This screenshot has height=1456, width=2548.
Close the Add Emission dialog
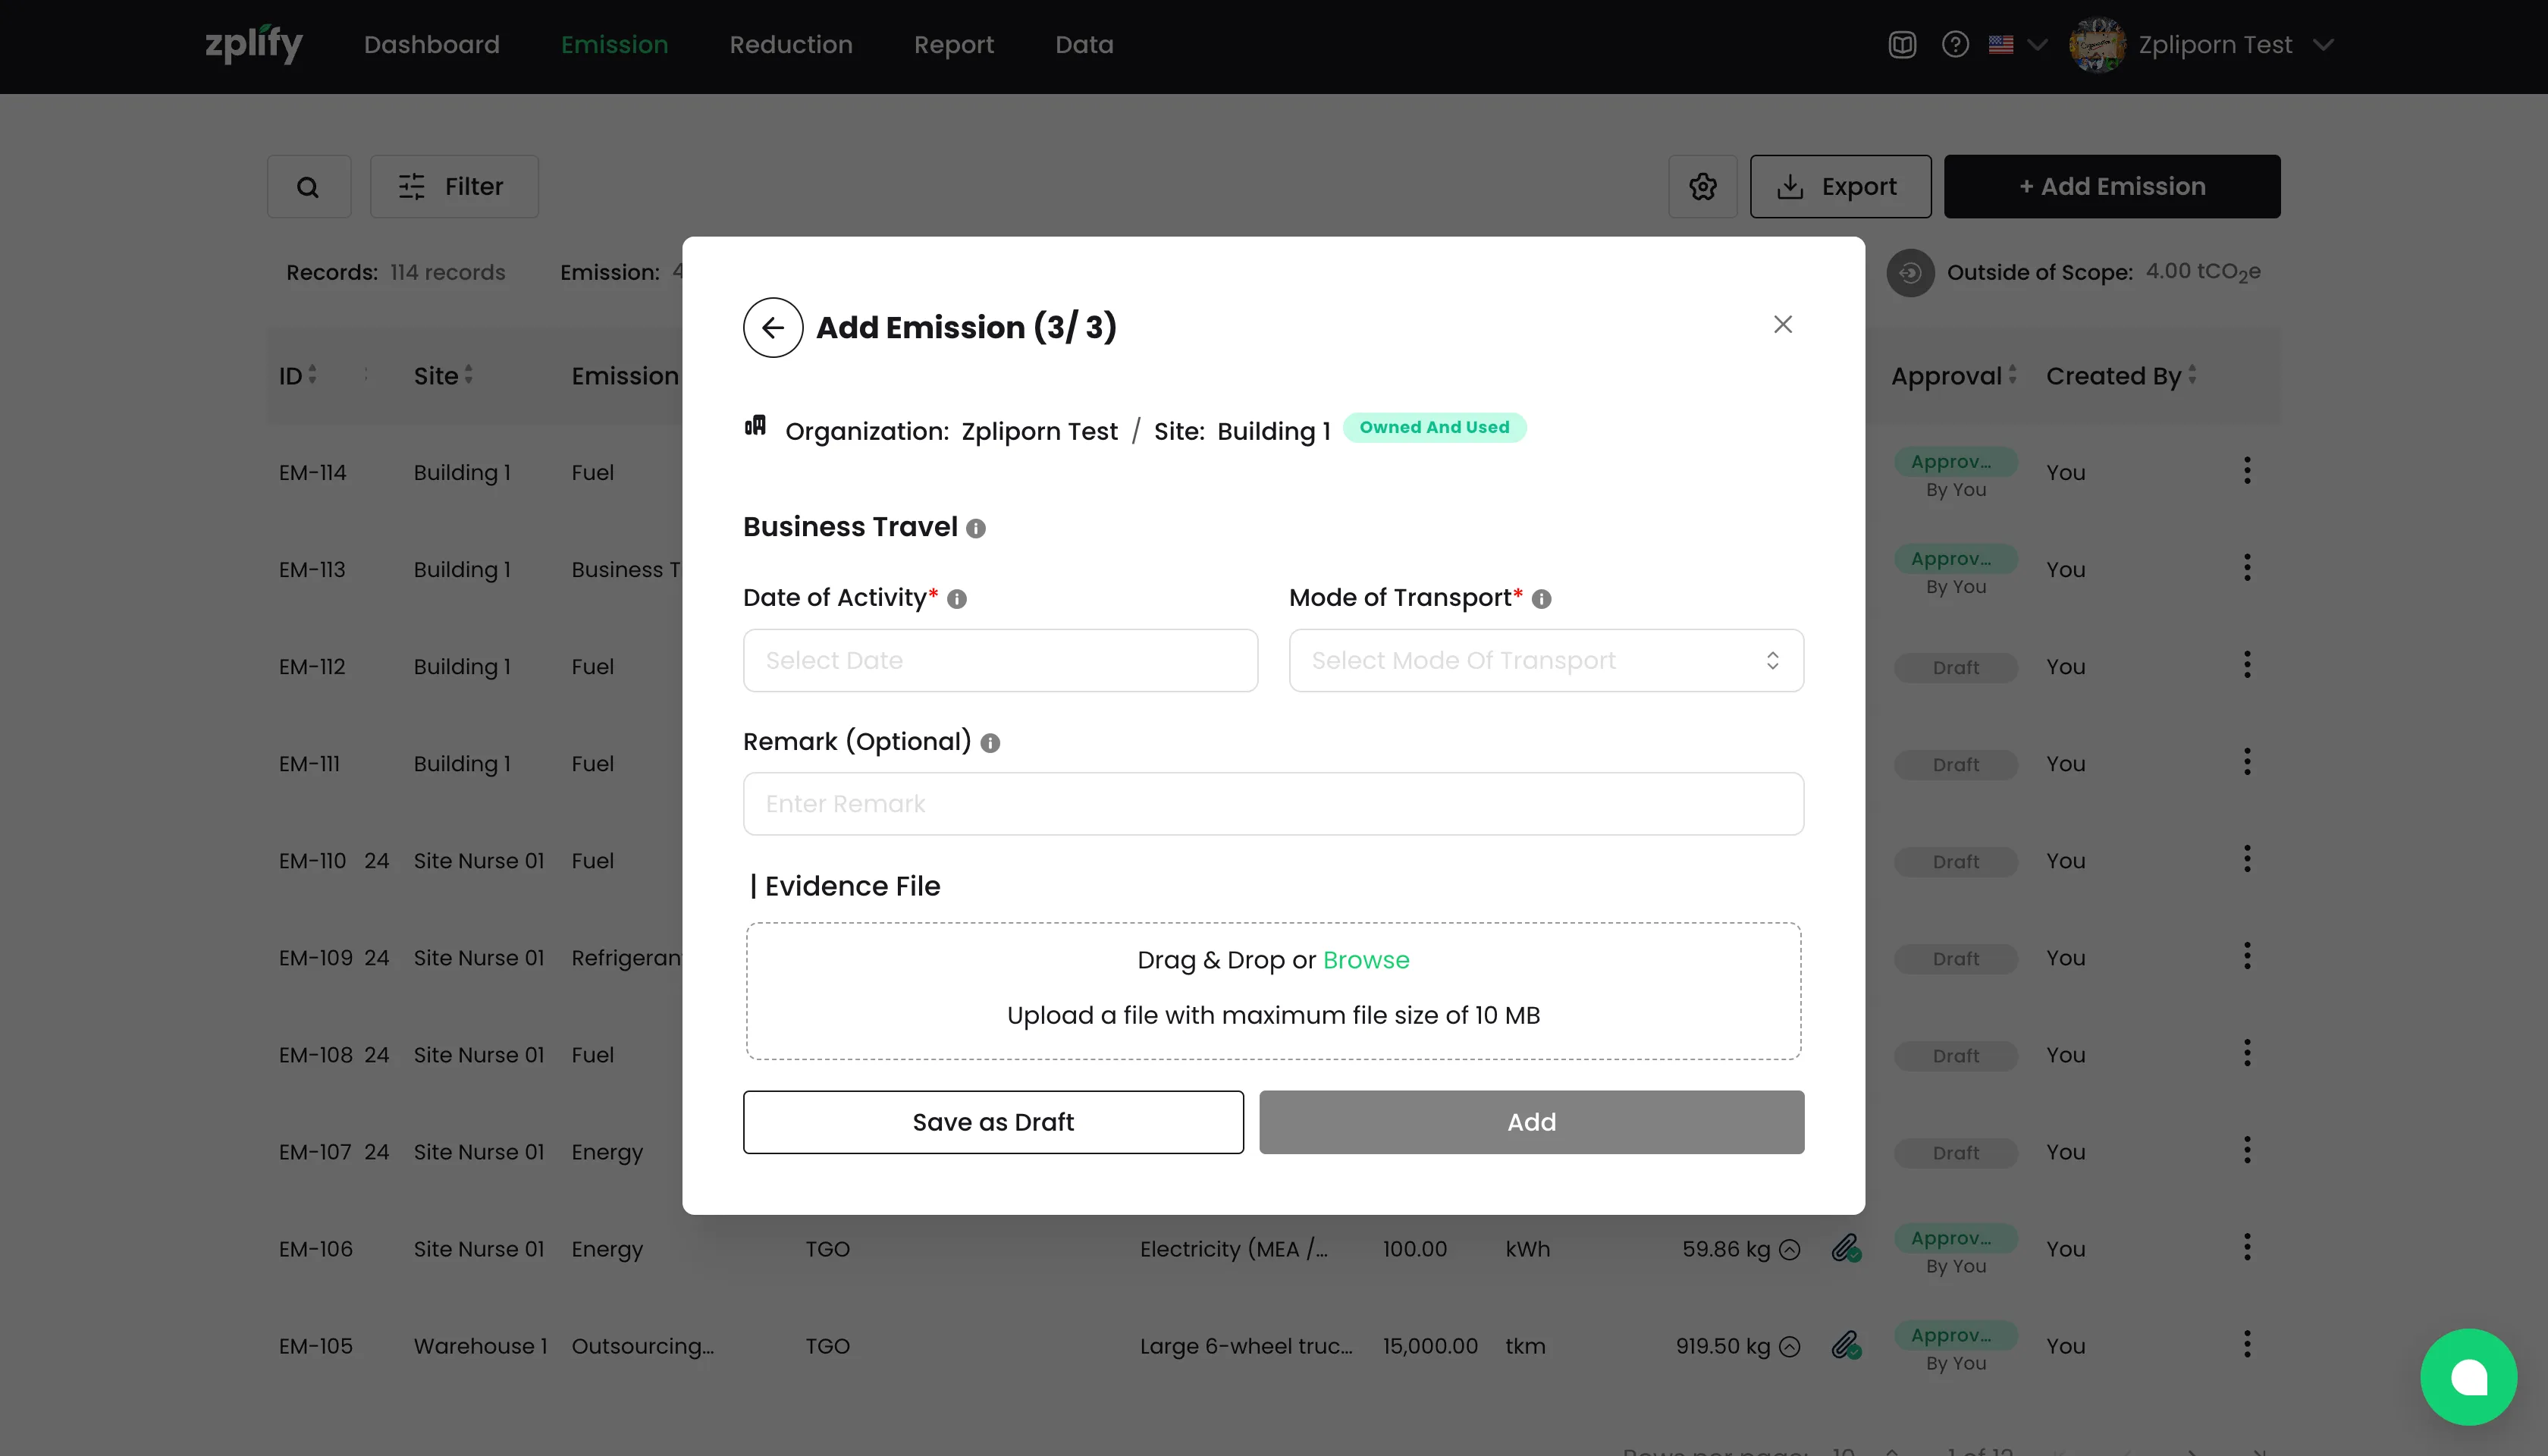coord(1782,324)
